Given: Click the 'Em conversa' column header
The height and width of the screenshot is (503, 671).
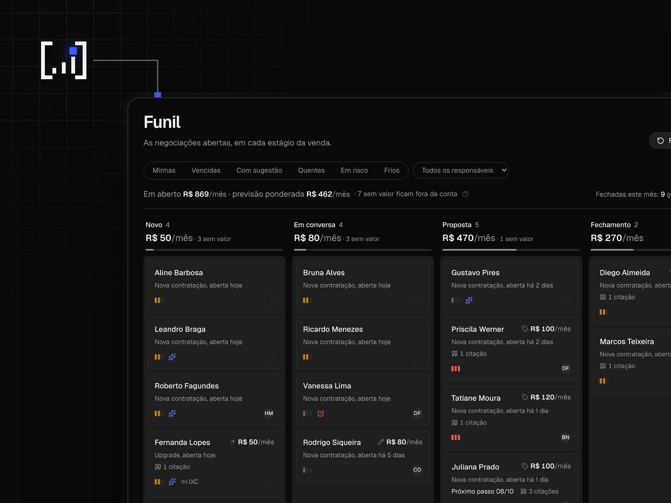Looking at the screenshot, I should [x=315, y=225].
